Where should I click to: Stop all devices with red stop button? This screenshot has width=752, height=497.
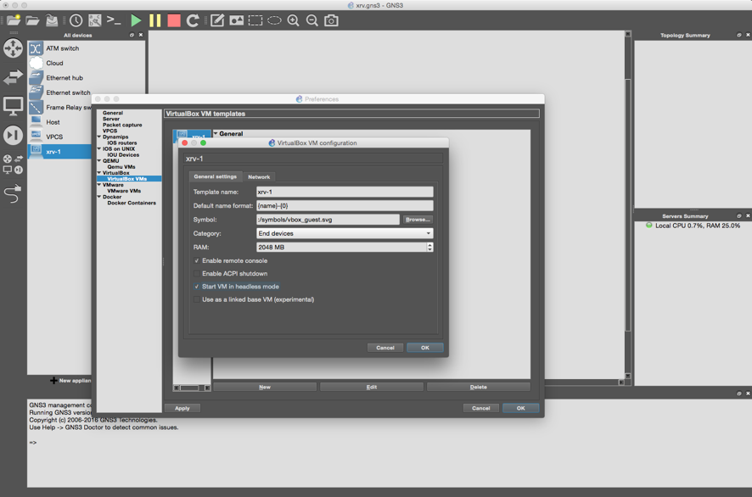click(174, 20)
